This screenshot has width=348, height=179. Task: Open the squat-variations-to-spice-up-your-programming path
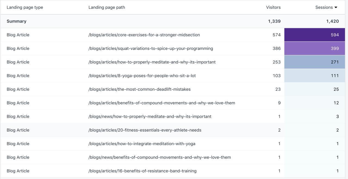click(151, 48)
